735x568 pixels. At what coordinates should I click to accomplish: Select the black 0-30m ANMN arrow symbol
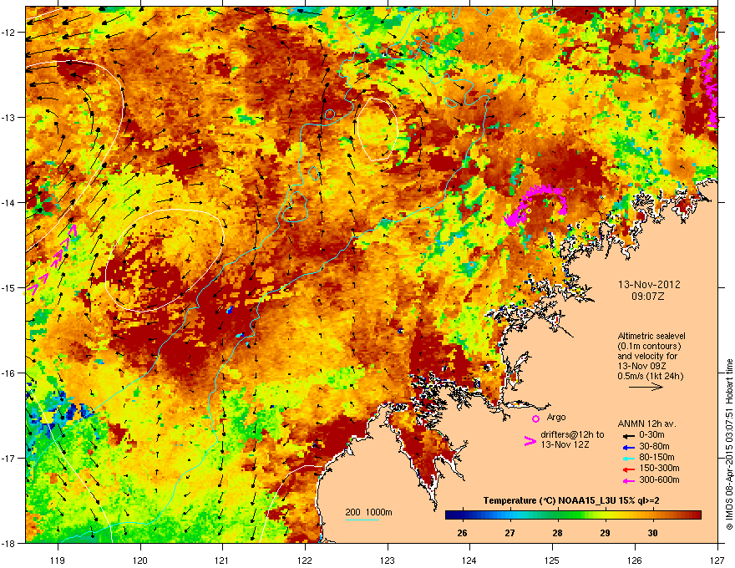tap(629, 435)
